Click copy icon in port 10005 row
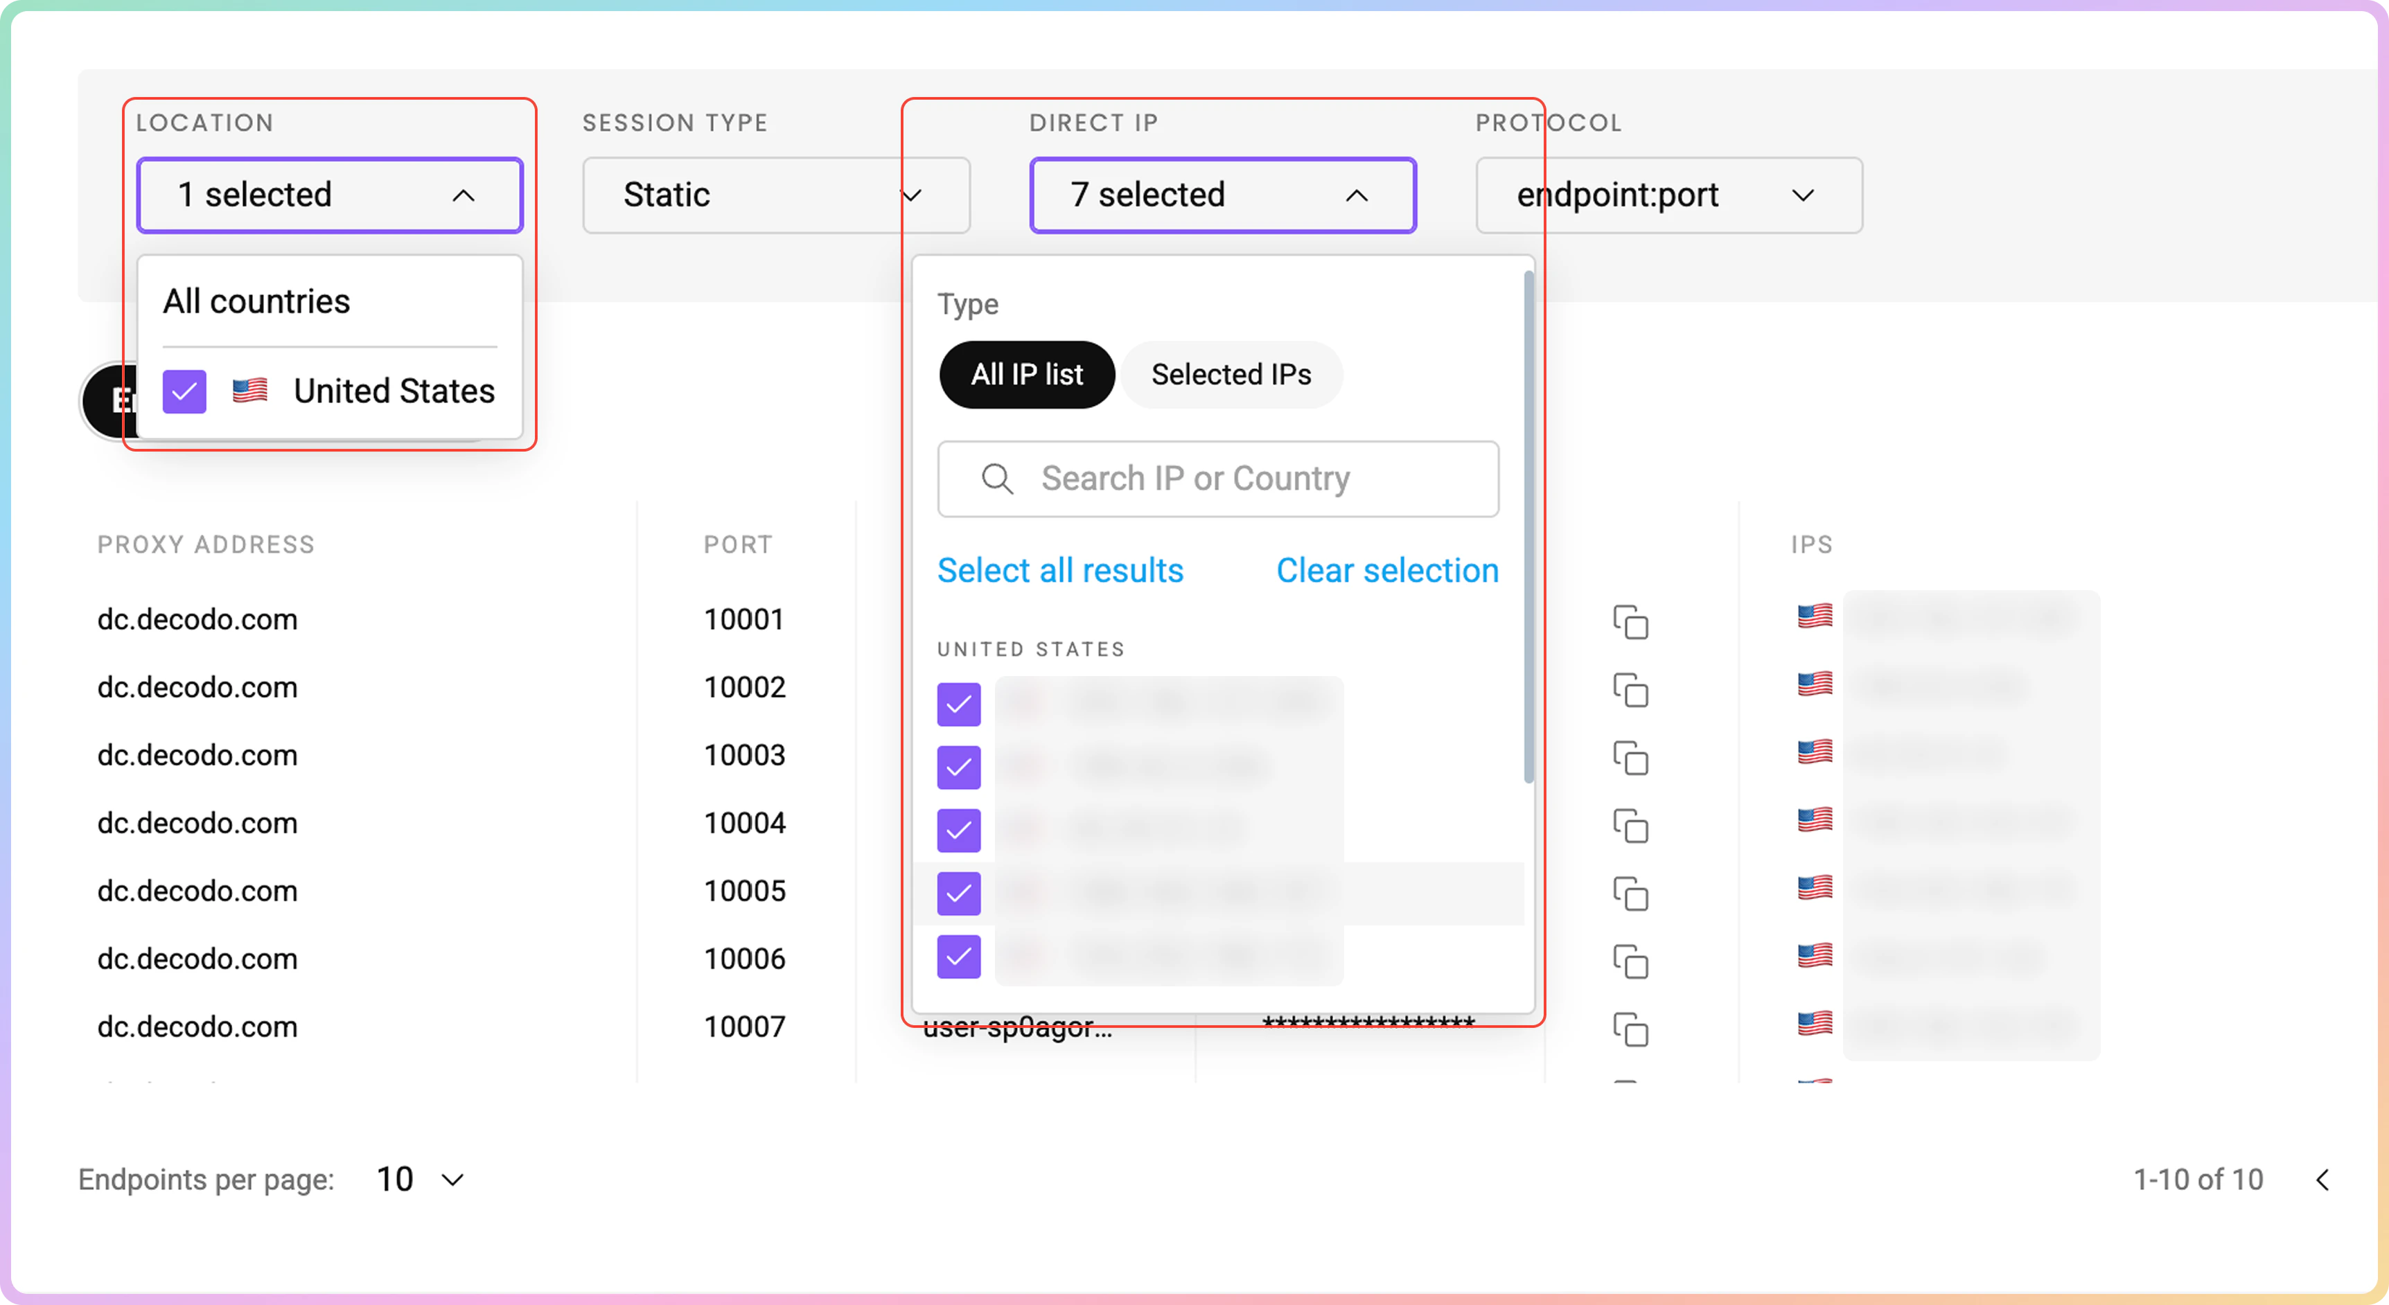 click(1630, 894)
